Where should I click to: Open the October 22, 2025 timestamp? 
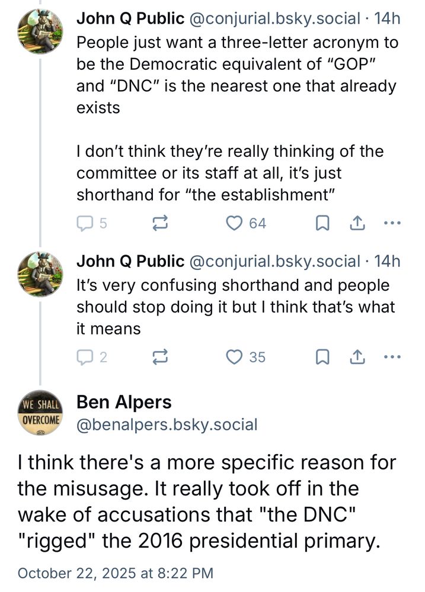[x=115, y=573]
